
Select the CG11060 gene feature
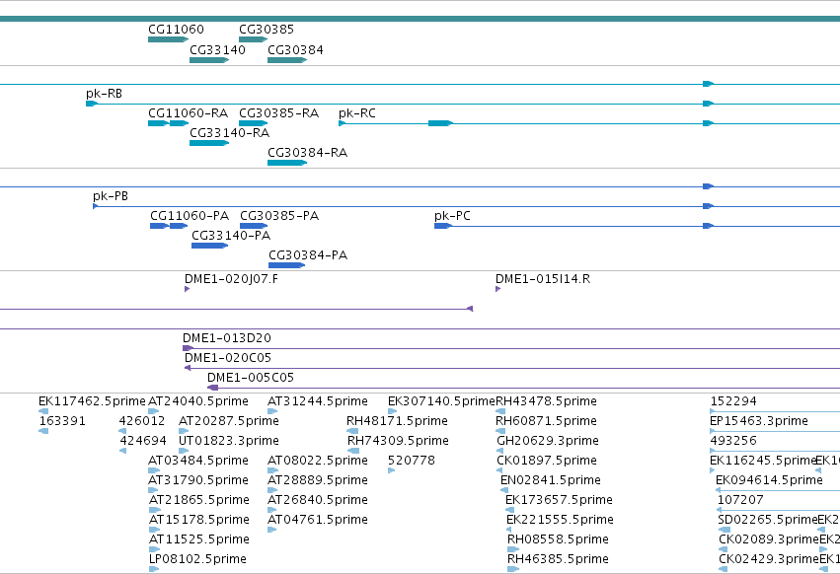pos(168,39)
